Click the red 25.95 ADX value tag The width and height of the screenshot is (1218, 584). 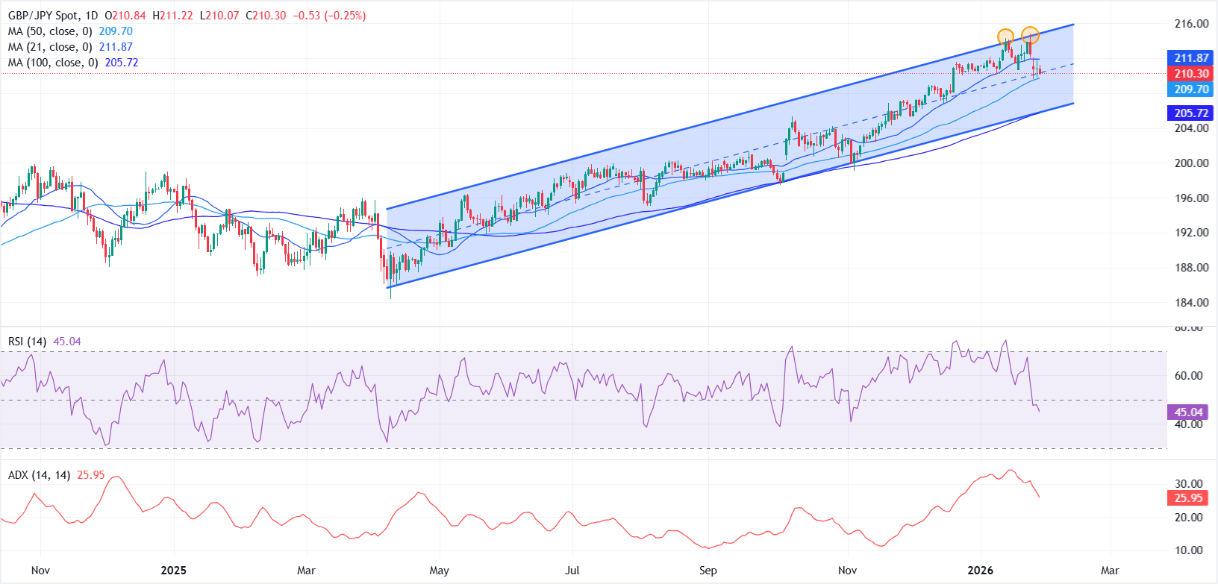1188,498
